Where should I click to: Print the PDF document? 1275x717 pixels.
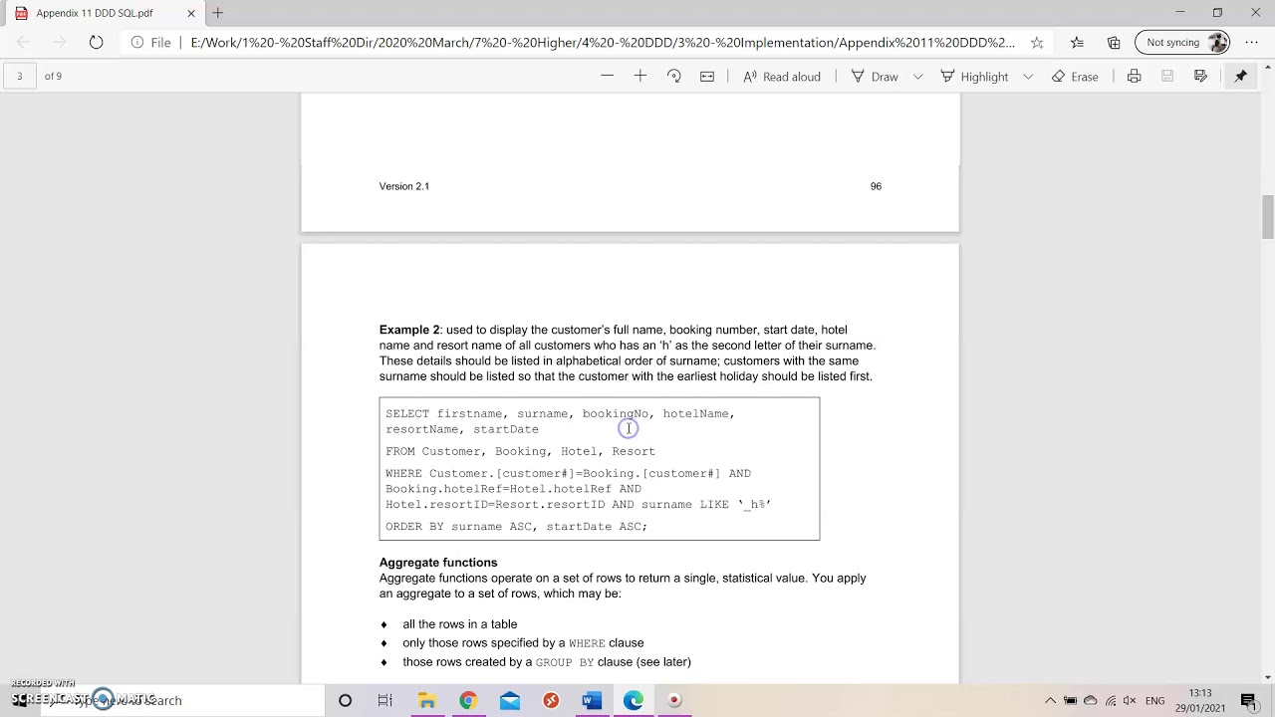tap(1134, 77)
